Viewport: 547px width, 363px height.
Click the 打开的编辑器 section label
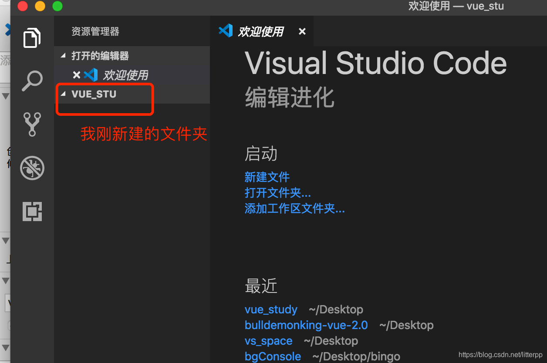click(x=100, y=56)
